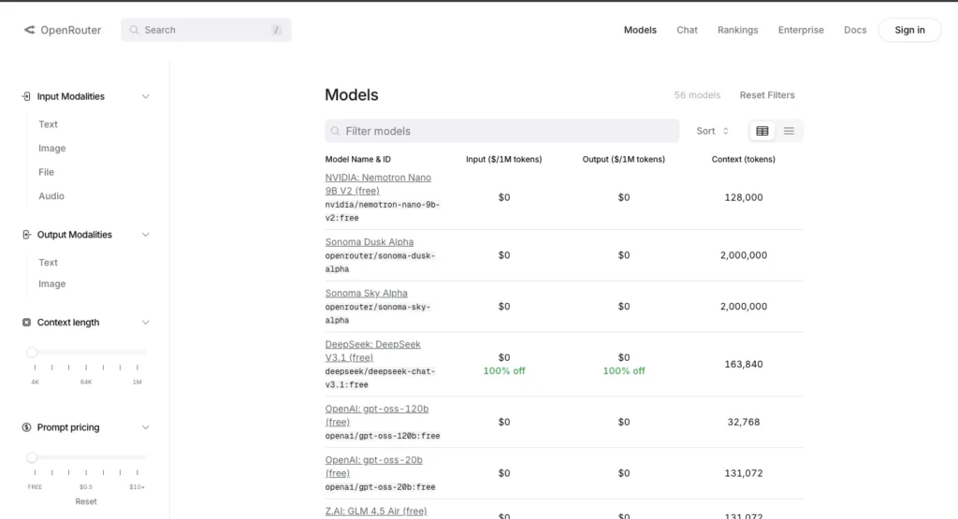This screenshot has height=519, width=958.
Task: Click Reset under Prompt pricing slider
Action: coord(86,501)
